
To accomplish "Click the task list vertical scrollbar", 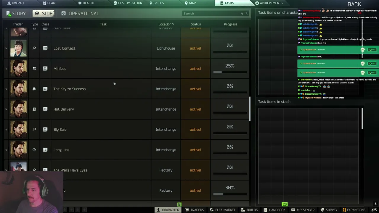I will pos(250,109).
